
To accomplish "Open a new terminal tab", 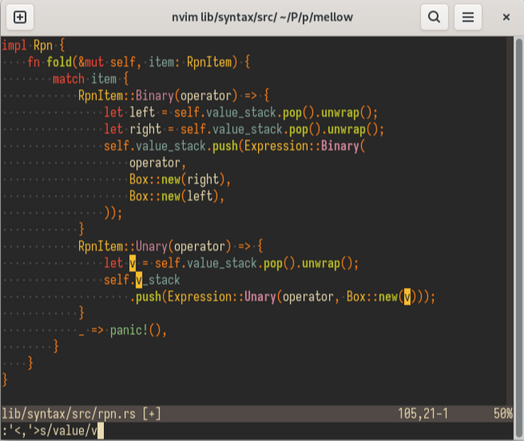I will tap(19, 17).
